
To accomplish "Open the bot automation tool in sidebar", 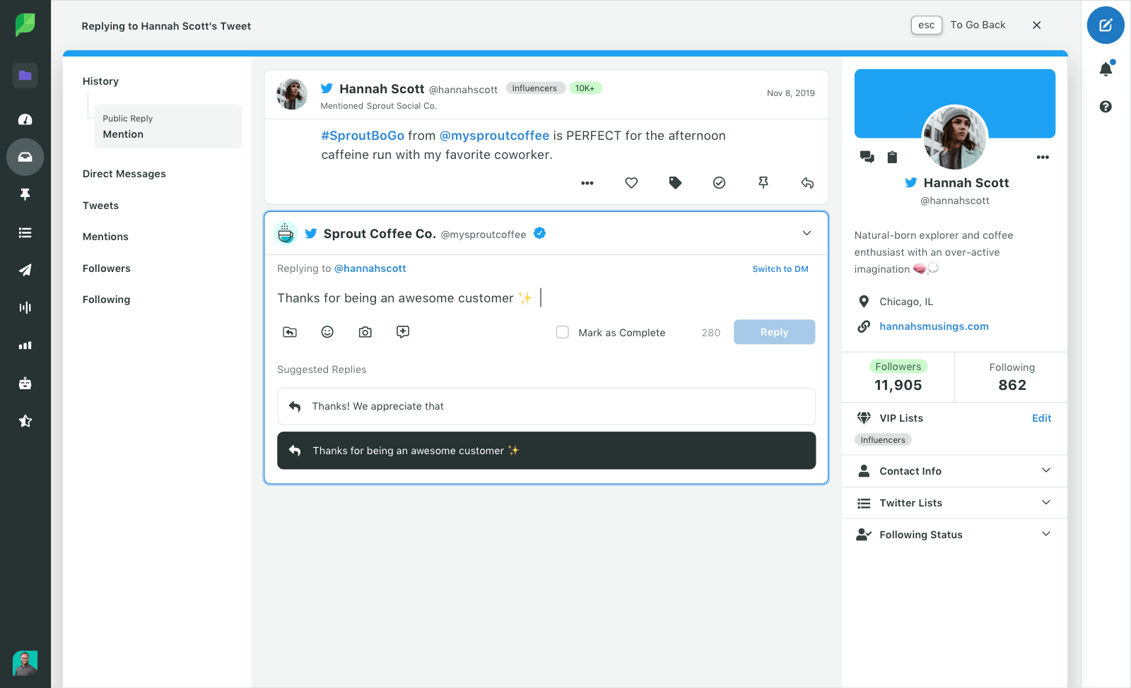I will coord(25,383).
